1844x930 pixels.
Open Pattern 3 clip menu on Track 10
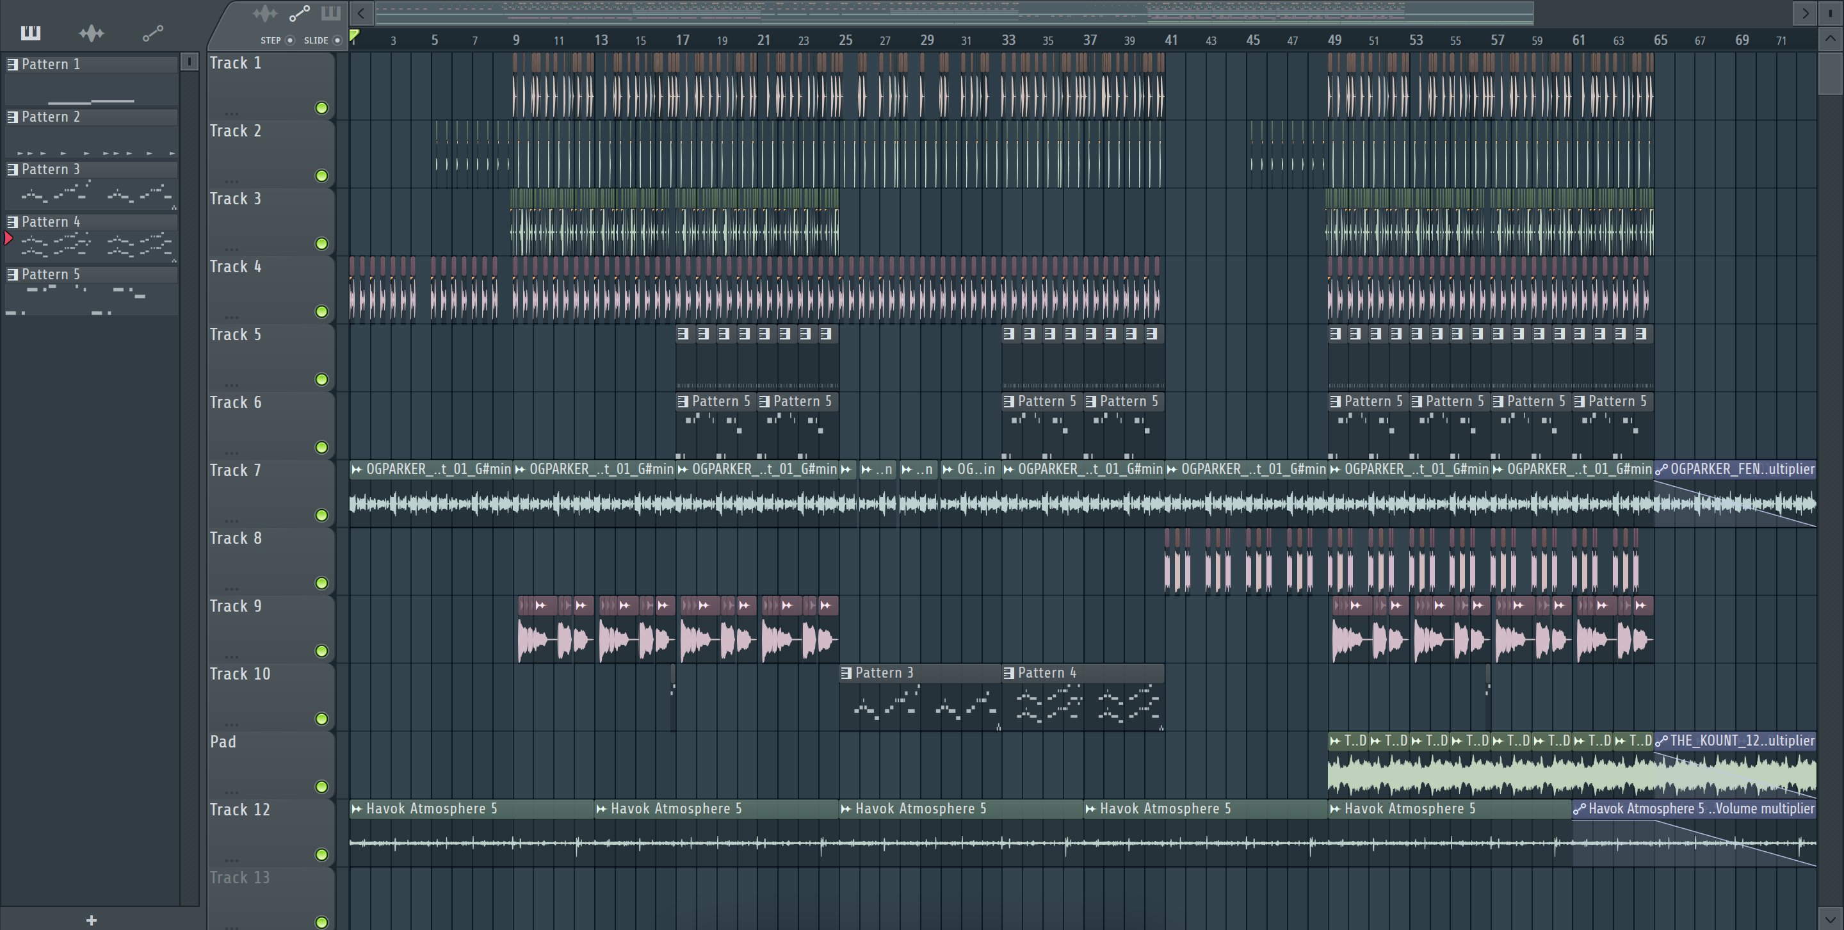tap(846, 673)
